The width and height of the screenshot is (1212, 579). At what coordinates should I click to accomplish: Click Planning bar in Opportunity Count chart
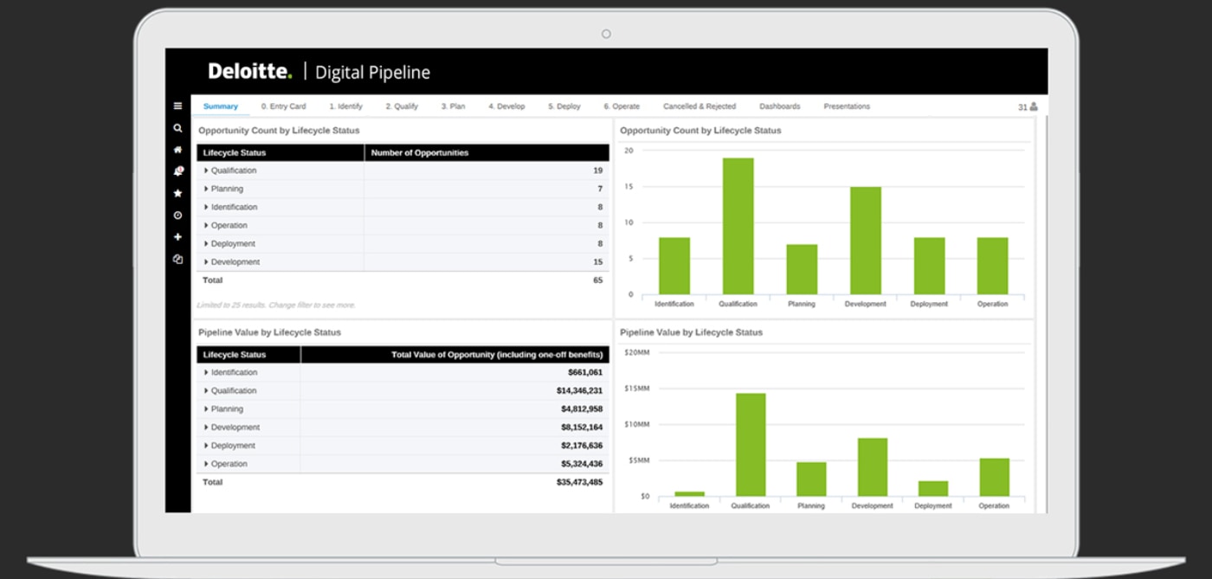[802, 269]
